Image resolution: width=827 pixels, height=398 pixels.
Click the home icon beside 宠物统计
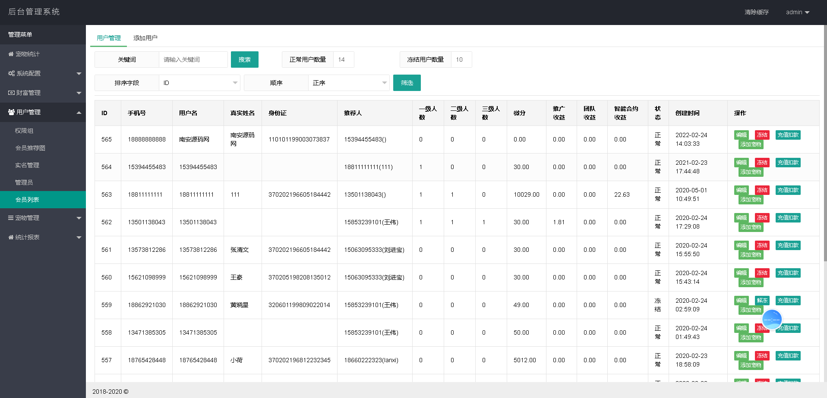[x=11, y=54]
